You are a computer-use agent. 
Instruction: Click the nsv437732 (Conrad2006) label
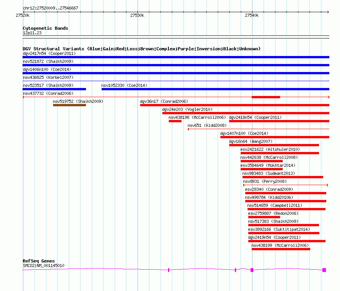48,93
